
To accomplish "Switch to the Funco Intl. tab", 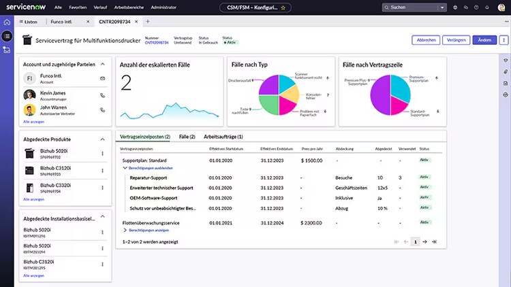I will pyautogui.click(x=61, y=22).
